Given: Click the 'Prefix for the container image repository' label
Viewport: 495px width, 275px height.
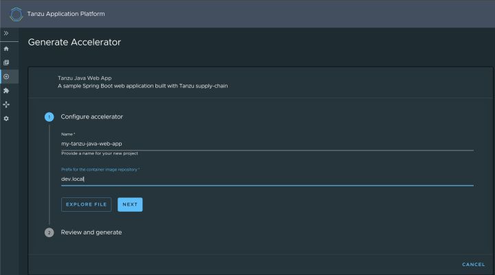Looking at the screenshot, I should tap(100, 170).
